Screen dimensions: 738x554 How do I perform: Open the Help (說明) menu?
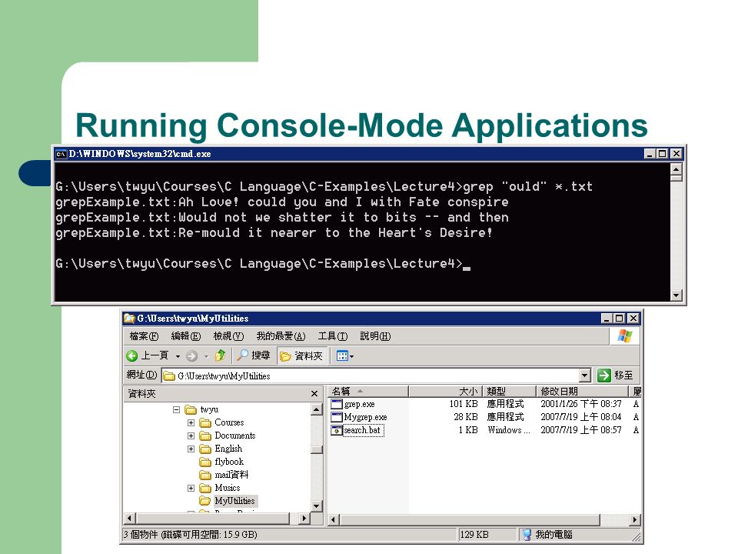(x=375, y=336)
